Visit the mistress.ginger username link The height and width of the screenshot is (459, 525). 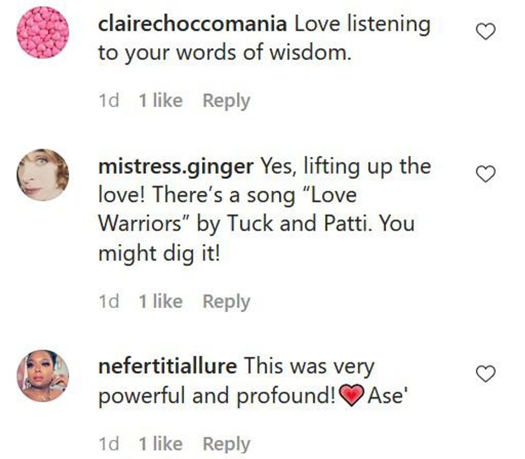click(176, 167)
